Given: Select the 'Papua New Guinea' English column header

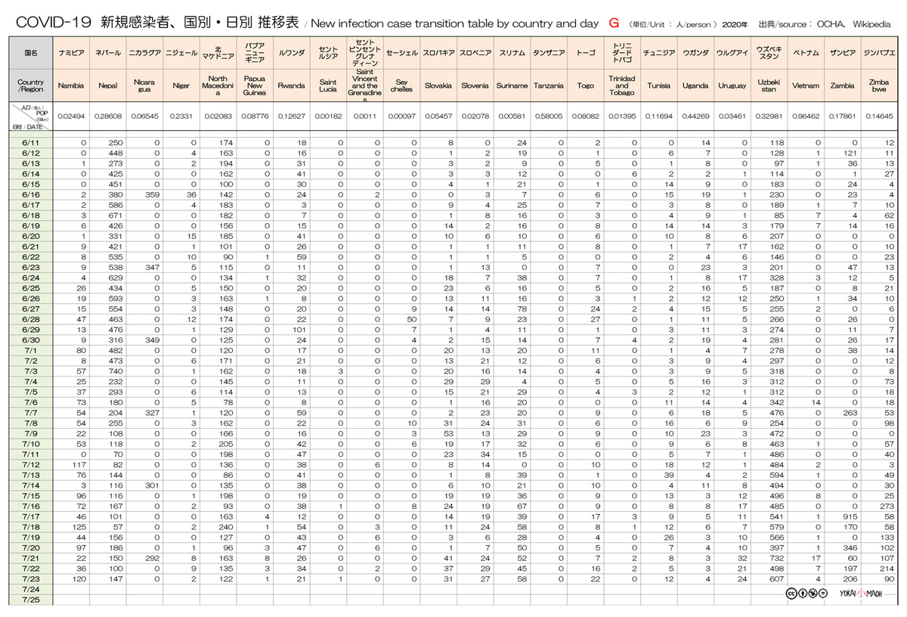Looking at the screenshot, I should pos(255,85).
